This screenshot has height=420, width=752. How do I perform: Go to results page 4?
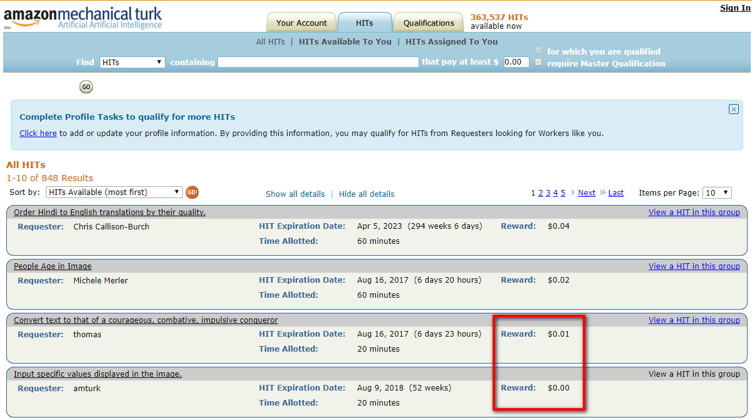555,192
